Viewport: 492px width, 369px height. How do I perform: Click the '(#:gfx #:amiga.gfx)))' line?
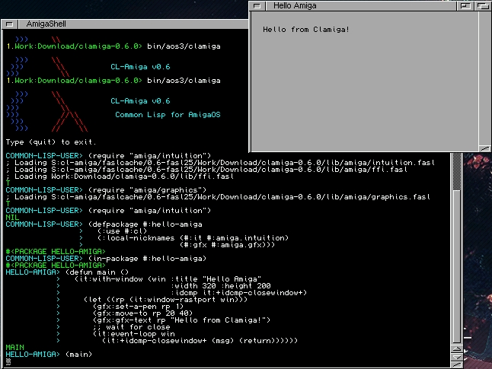(227, 245)
